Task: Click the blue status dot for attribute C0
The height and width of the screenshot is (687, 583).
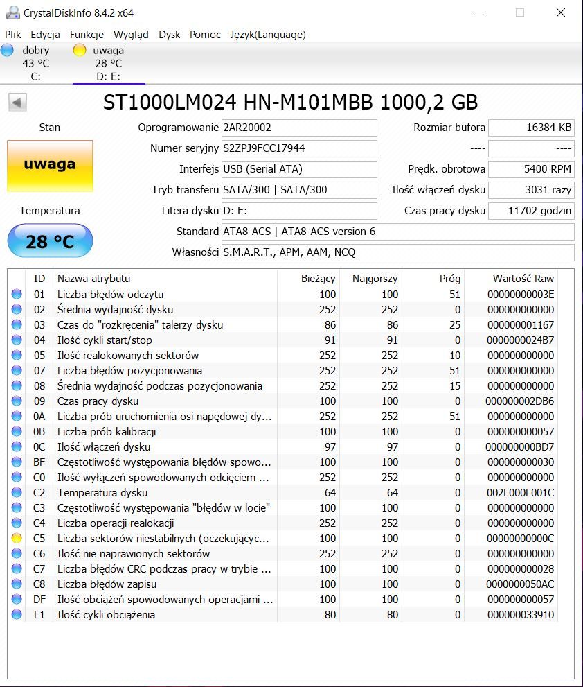Action: [x=17, y=477]
